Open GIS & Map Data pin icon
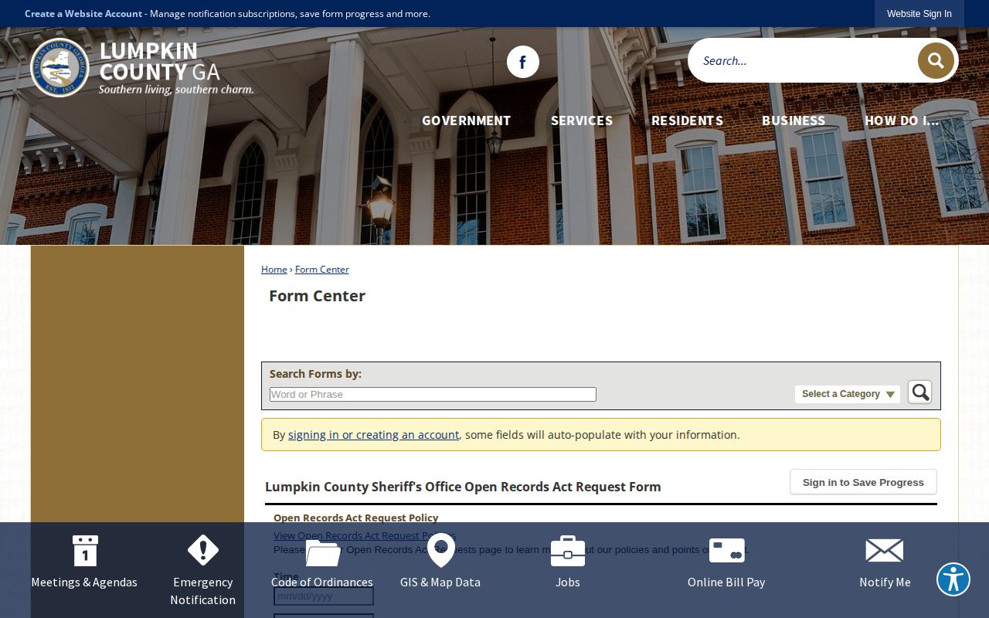This screenshot has width=989, height=618. point(440,550)
